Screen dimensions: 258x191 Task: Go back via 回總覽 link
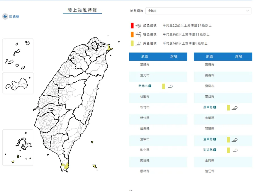point(14,17)
